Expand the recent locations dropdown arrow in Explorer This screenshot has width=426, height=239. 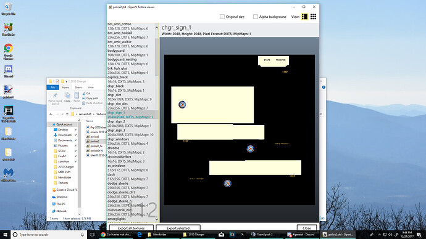(62, 114)
